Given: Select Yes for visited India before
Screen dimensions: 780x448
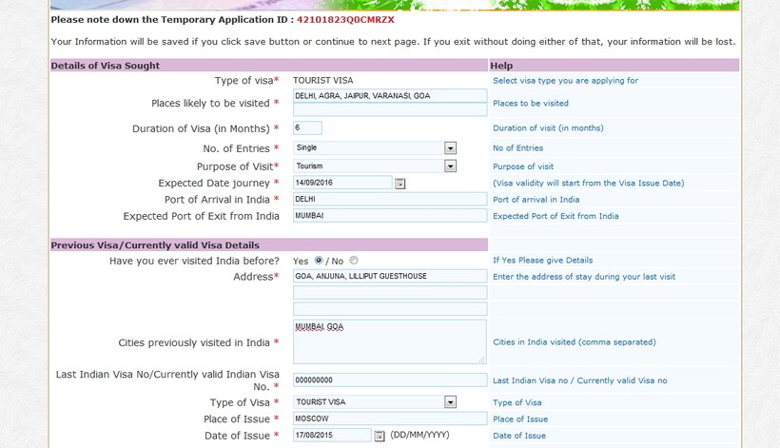Looking at the screenshot, I should [319, 260].
